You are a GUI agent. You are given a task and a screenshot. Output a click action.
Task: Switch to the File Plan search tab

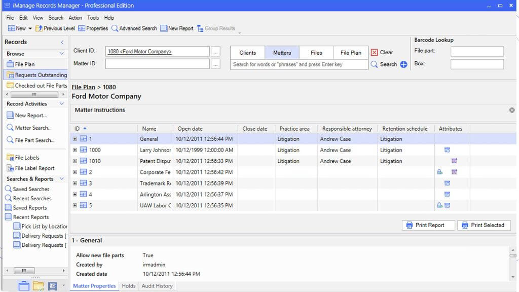(x=351, y=53)
